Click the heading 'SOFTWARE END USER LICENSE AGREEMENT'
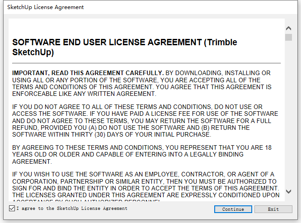Viewport: 301px width, 223px height. [x=125, y=47]
